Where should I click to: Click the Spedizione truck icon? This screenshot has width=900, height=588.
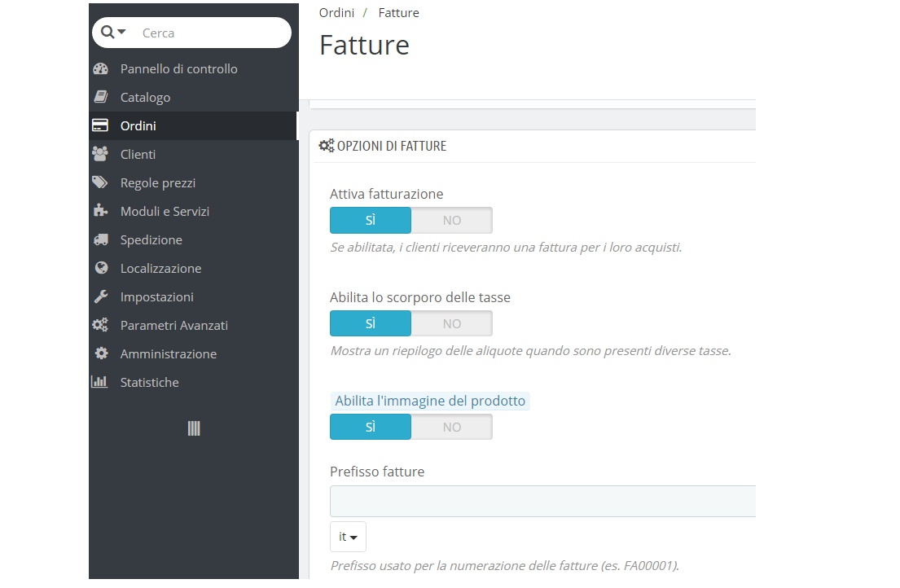click(x=100, y=240)
